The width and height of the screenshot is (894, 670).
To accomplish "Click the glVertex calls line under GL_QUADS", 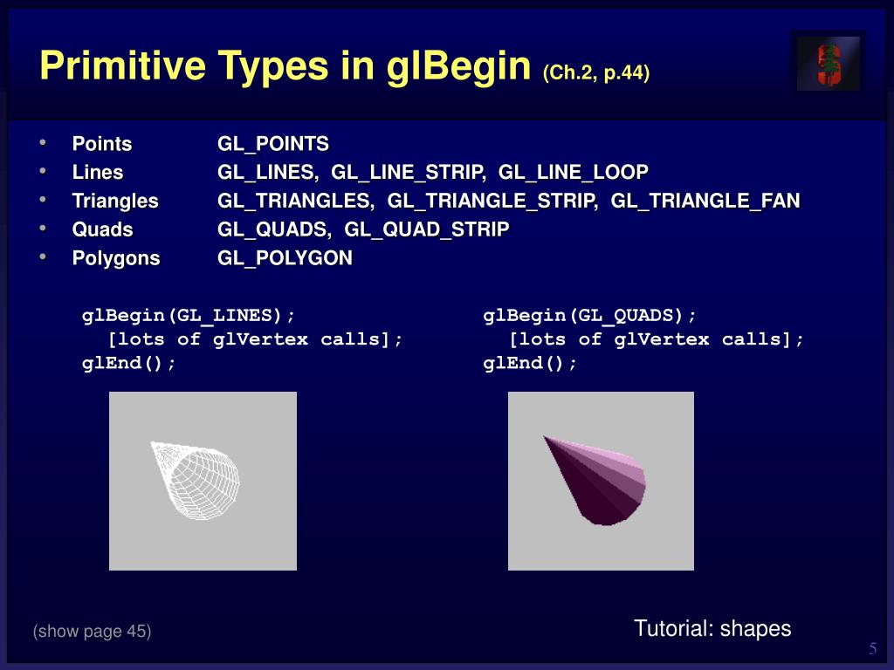I will pyautogui.click(x=657, y=339).
